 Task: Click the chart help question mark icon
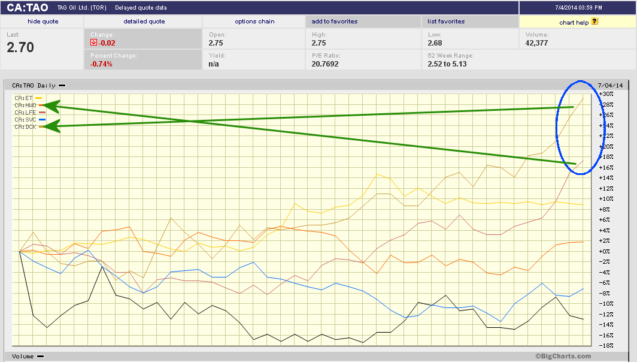coord(594,21)
